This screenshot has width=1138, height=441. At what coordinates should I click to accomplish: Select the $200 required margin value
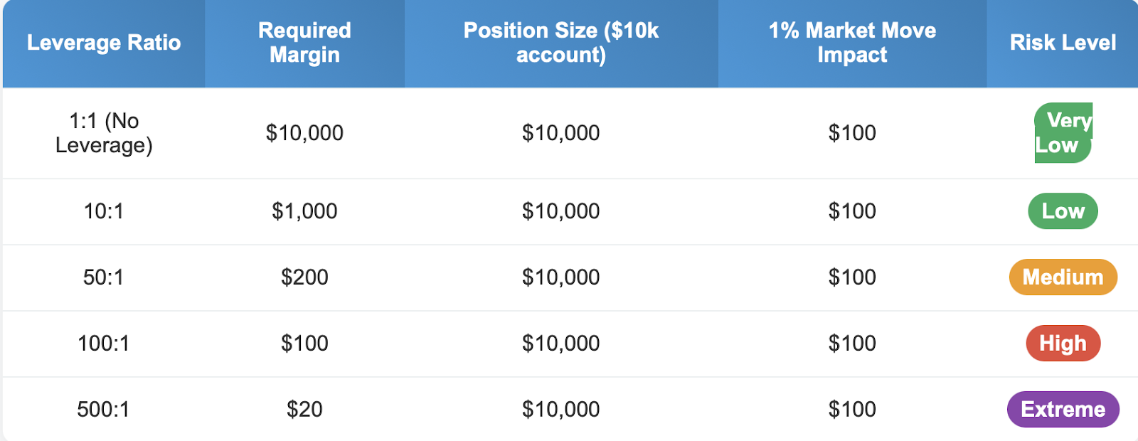coord(304,277)
